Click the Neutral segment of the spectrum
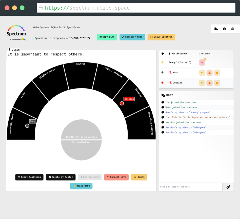Viewport: 240px width, 219px height. (81, 76)
